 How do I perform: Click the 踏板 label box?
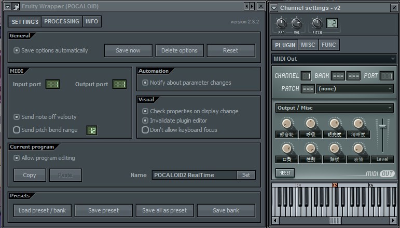(x=334, y=159)
